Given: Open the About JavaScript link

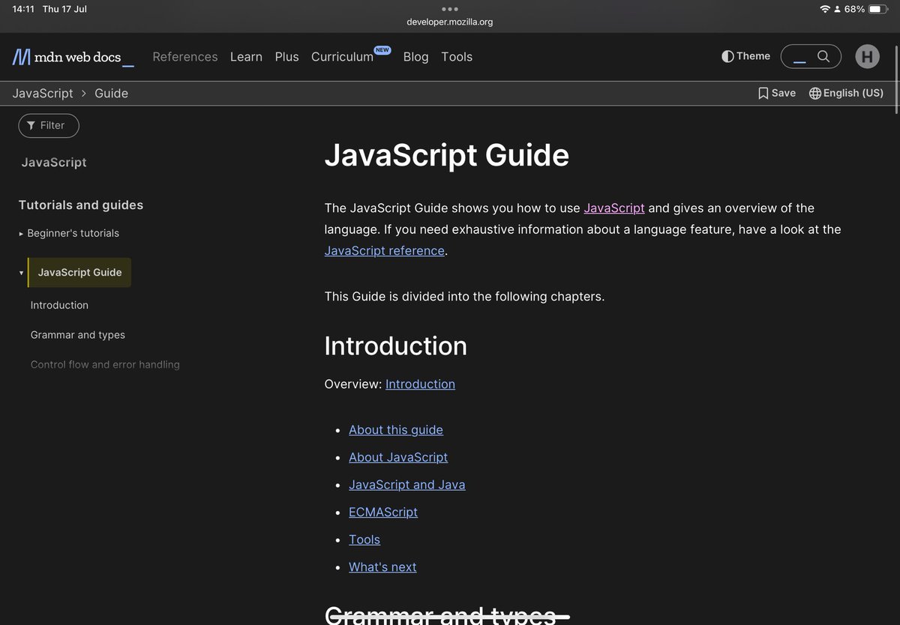Looking at the screenshot, I should (x=398, y=457).
